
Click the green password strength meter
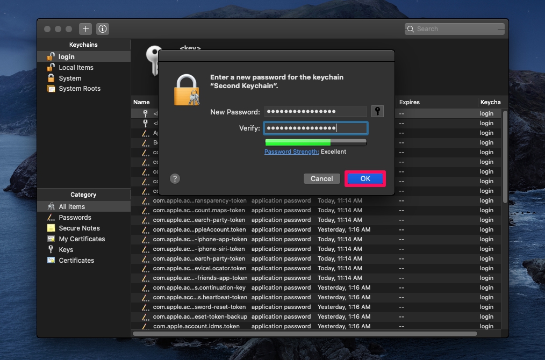click(x=315, y=142)
